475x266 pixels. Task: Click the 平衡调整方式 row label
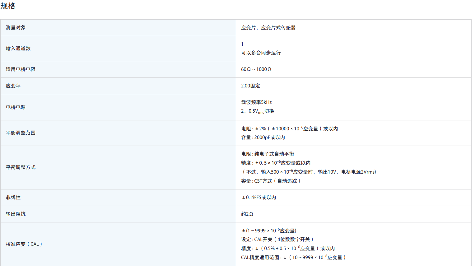(21, 167)
